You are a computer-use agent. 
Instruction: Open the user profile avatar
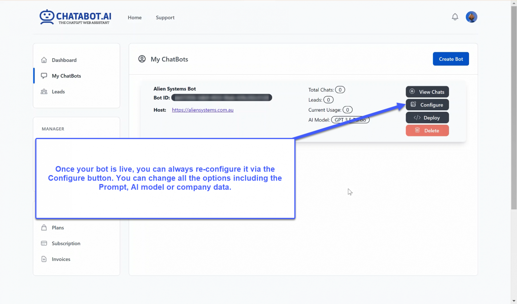pos(471,17)
